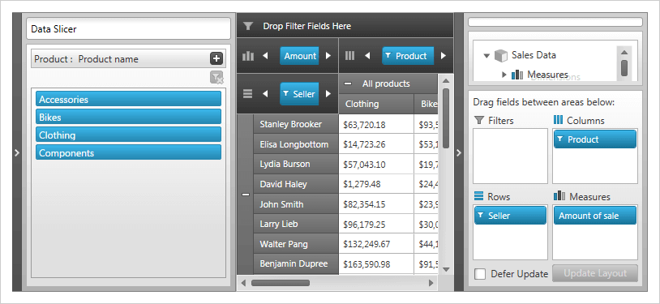Viewport: 660px width, 304px height.
Task: Click the Update Layout button
Action: tap(595, 273)
